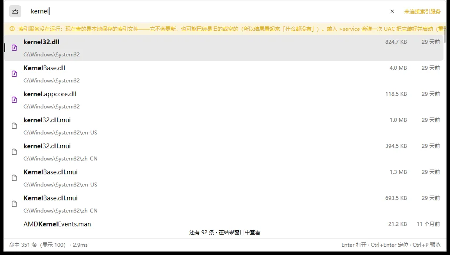
Task: Click the "未连接索引服务" status link
Action: (422, 11)
